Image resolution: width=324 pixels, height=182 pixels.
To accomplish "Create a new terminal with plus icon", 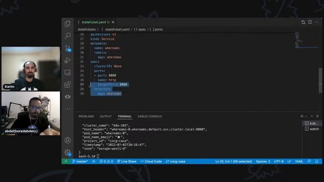I will click(x=302, y=116).
